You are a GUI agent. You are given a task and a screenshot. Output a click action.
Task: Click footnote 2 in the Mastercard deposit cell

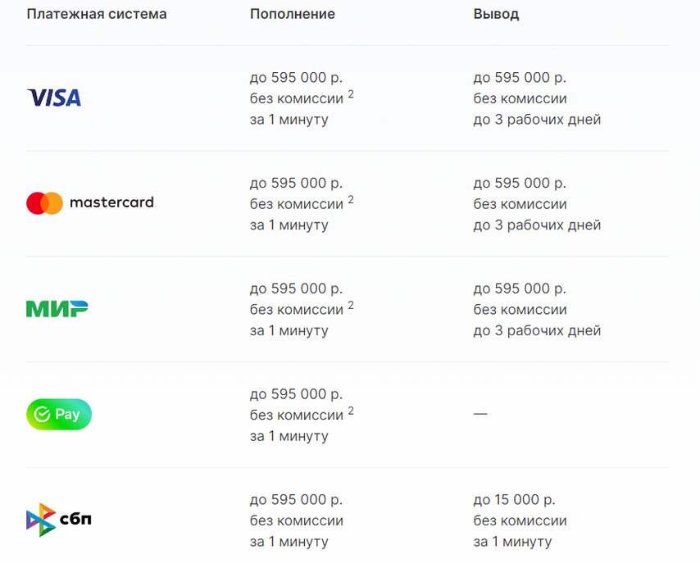point(351,200)
